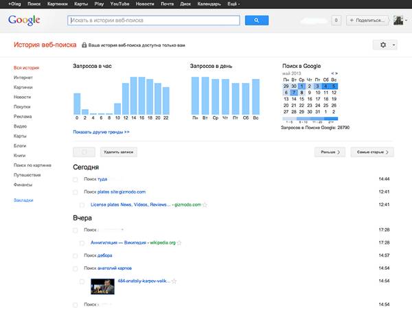The width and height of the screenshot is (412, 311).
Task: Click the 'Удалить записи' button
Action: [x=119, y=152]
